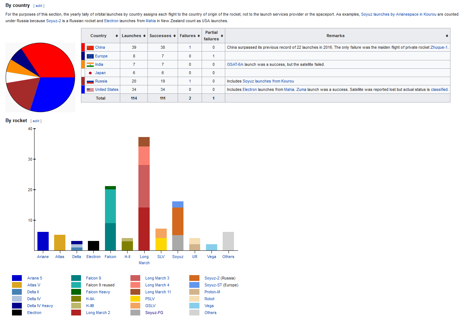This screenshot has width=461, height=318.
Task: Click the Long March stacked bar
Action: click(144, 193)
